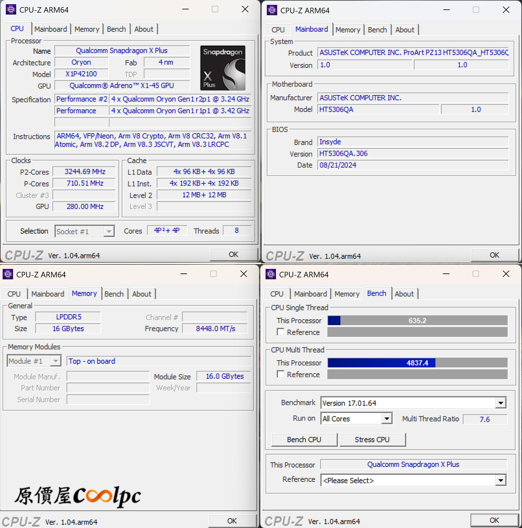Click the multi thread 4837.4 score bar

(418, 363)
